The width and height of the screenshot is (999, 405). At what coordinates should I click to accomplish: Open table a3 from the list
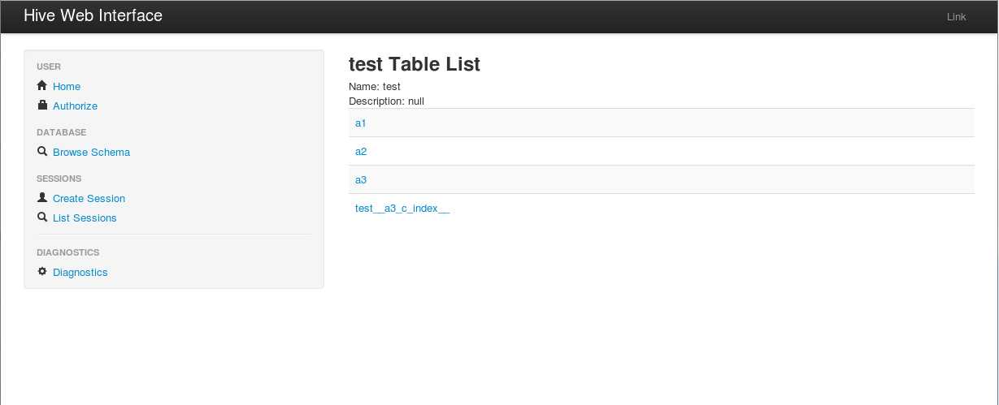pos(361,179)
